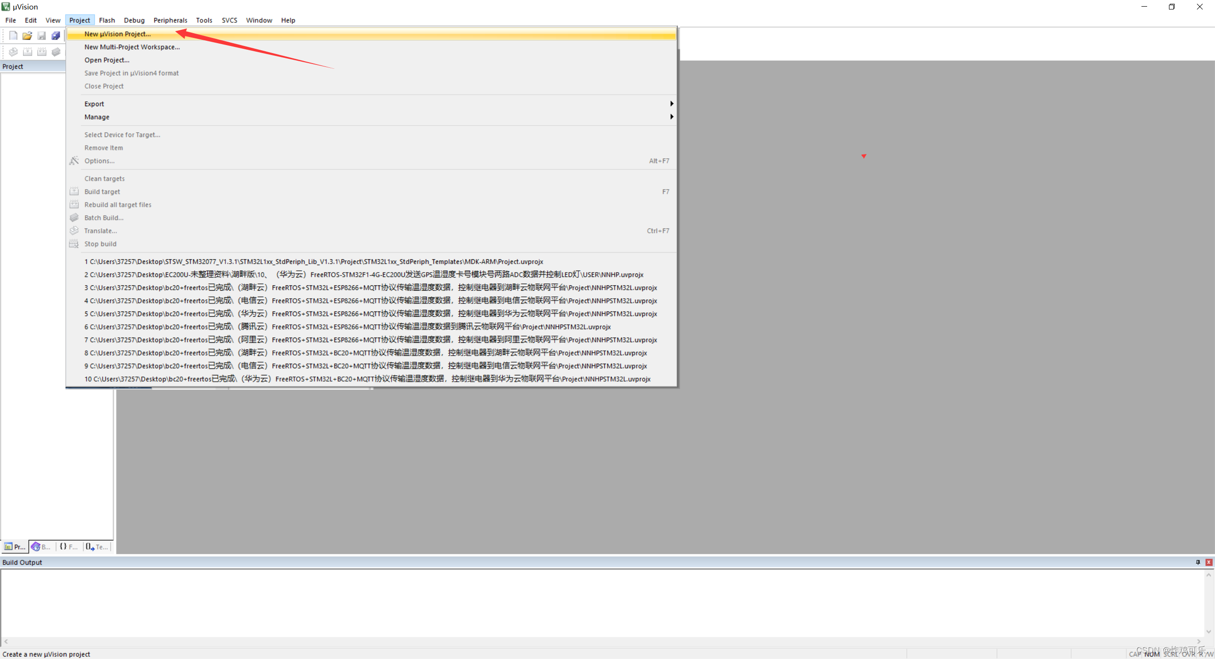Click Build Output vertical scrollbar down arrow
Screen dimensions: 1215x659
1209,632
